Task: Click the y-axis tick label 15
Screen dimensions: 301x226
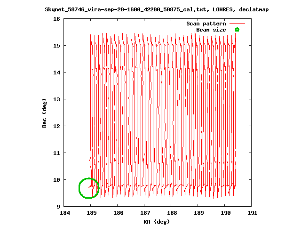Action: point(56,46)
